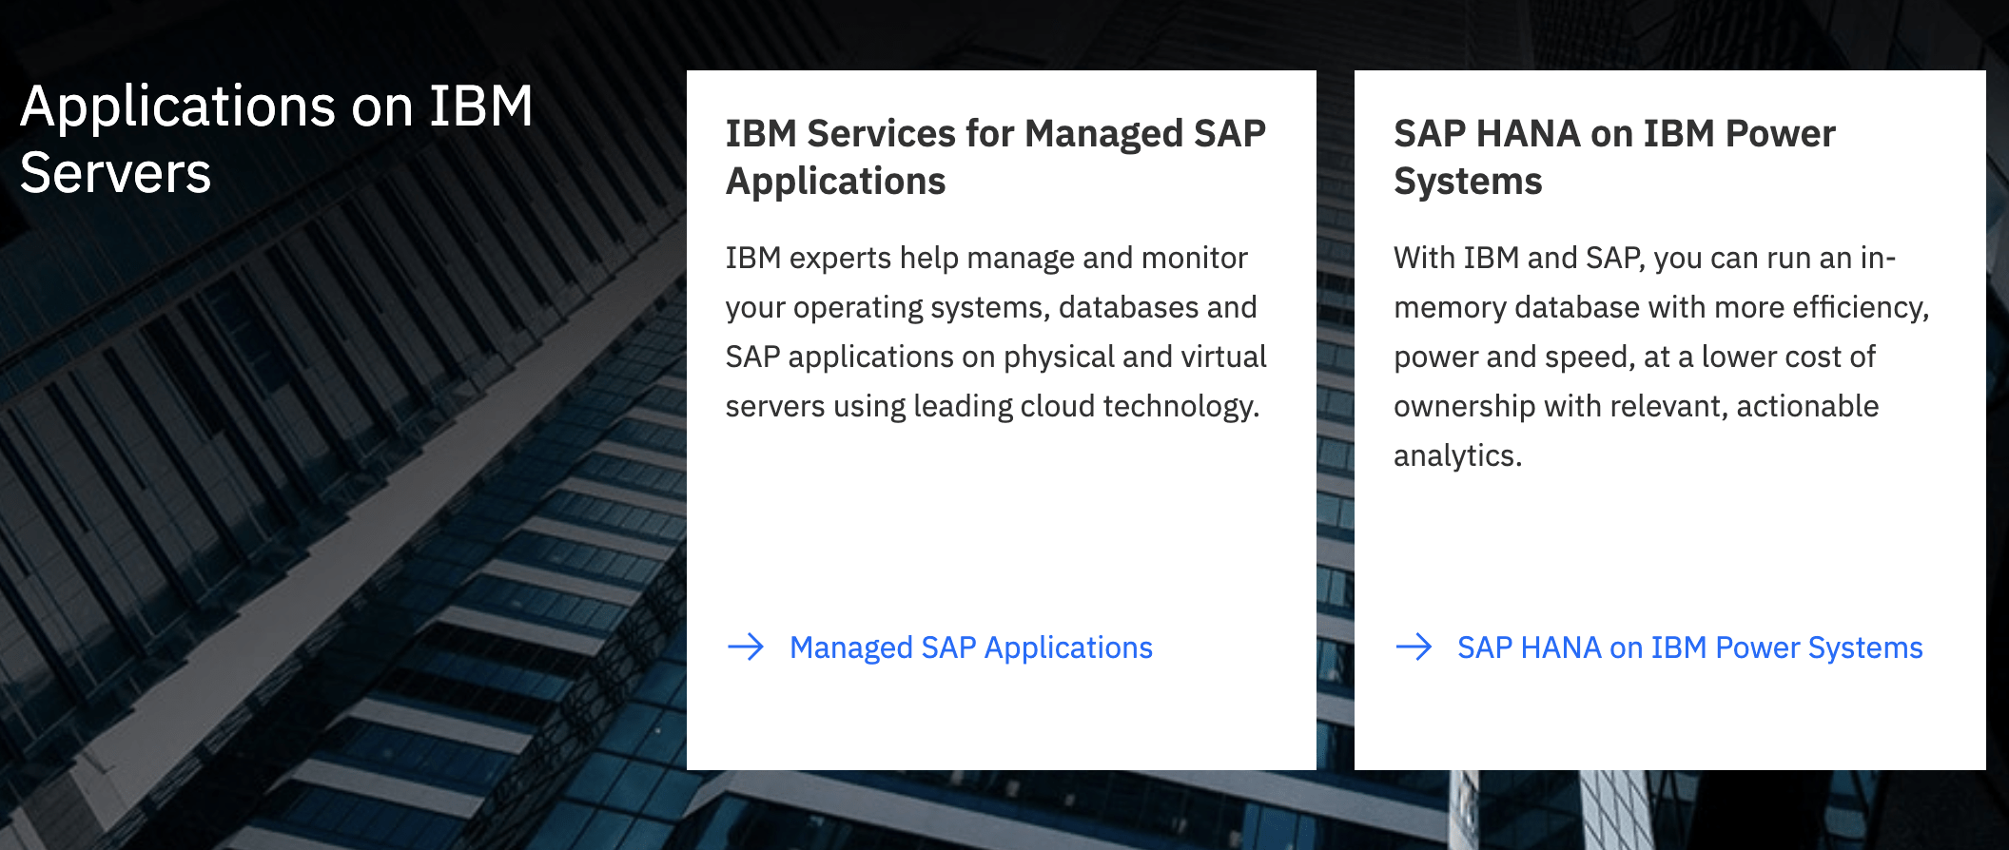Click the line 'memory database with more efficiency,'
The height and width of the screenshot is (850, 2009).
point(1661,307)
